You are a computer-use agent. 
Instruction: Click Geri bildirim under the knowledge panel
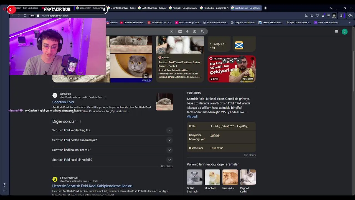click(250, 155)
